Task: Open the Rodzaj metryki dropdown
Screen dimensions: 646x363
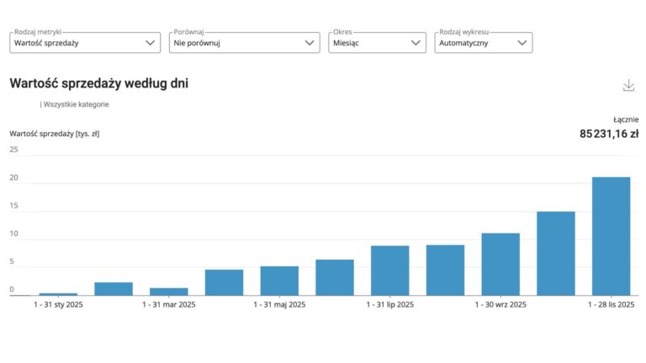Action: [84, 42]
